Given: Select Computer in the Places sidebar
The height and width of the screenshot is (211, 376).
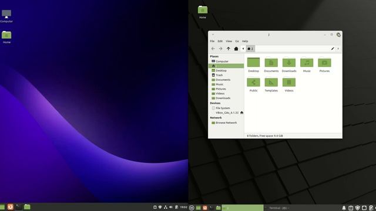Looking at the screenshot, I should coord(226,61).
